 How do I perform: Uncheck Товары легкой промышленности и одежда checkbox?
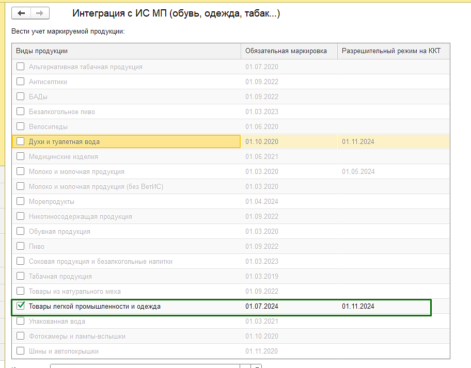click(21, 306)
